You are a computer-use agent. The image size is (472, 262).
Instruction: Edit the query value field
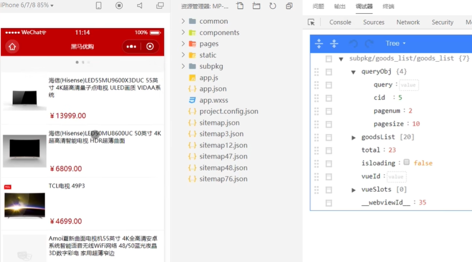(408, 85)
